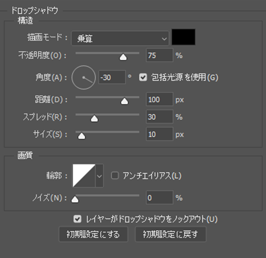Click the 輪郭 contour thumbnail preview
266x258 pixels.
[x=84, y=176]
